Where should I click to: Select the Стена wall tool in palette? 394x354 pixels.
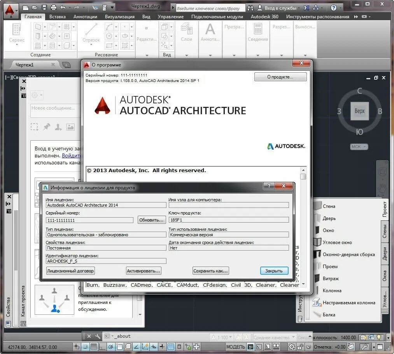click(325, 206)
